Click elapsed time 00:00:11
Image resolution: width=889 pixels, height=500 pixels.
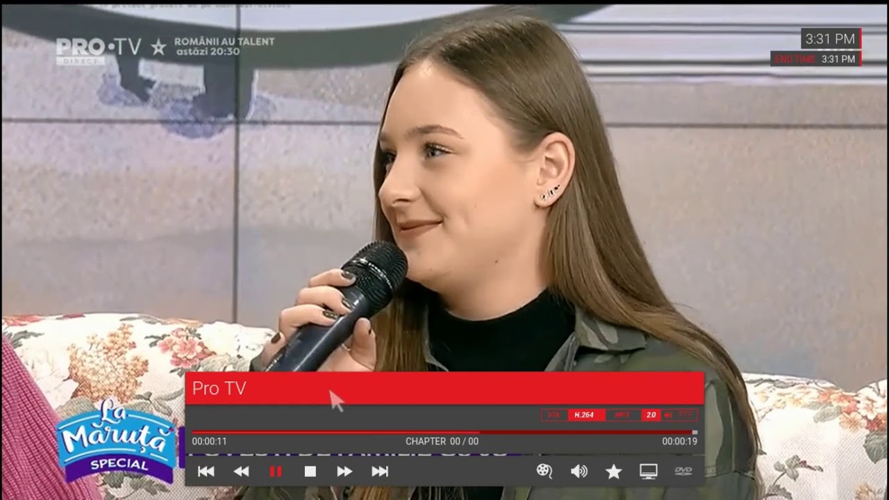(x=209, y=442)
